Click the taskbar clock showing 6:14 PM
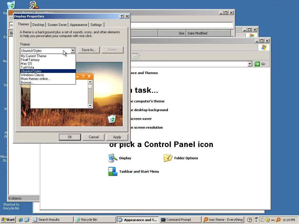 click(289, 220)
